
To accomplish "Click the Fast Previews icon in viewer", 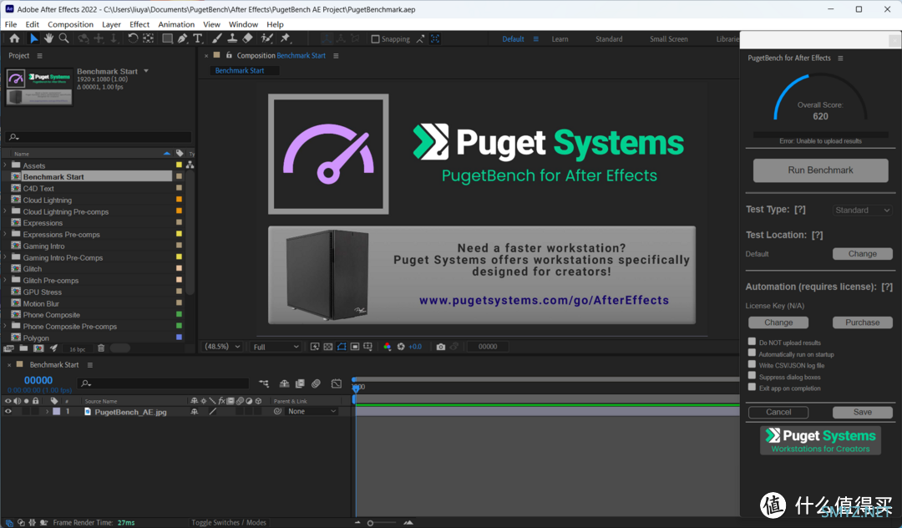I will [315, 347].
